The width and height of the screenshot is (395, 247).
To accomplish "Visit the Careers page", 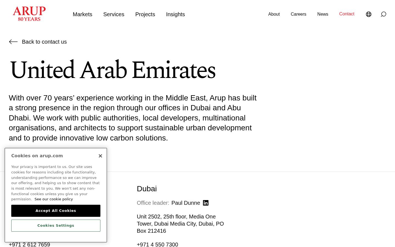I will 298,14.
